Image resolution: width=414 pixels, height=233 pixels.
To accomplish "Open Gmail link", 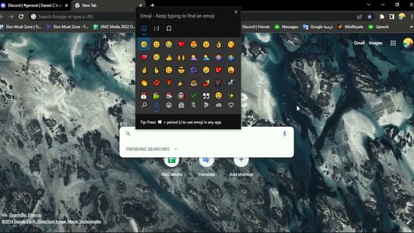I will tap(359, 43).
